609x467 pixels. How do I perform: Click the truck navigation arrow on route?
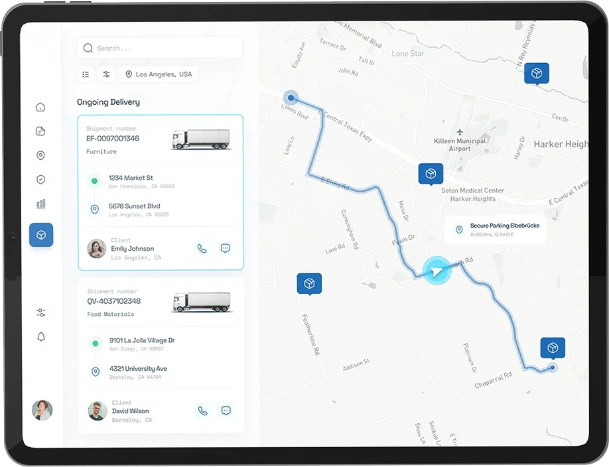pos(435,272)
